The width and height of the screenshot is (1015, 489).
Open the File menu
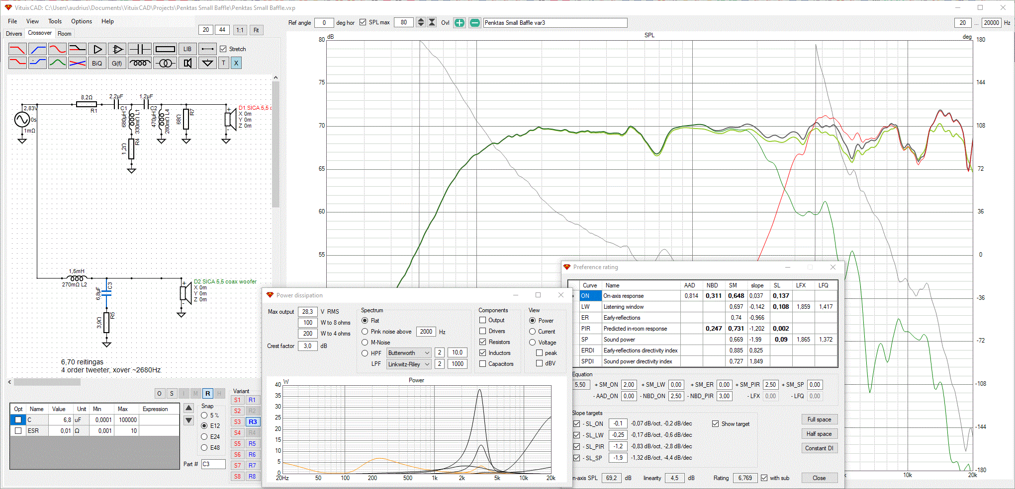pos(12,21)
